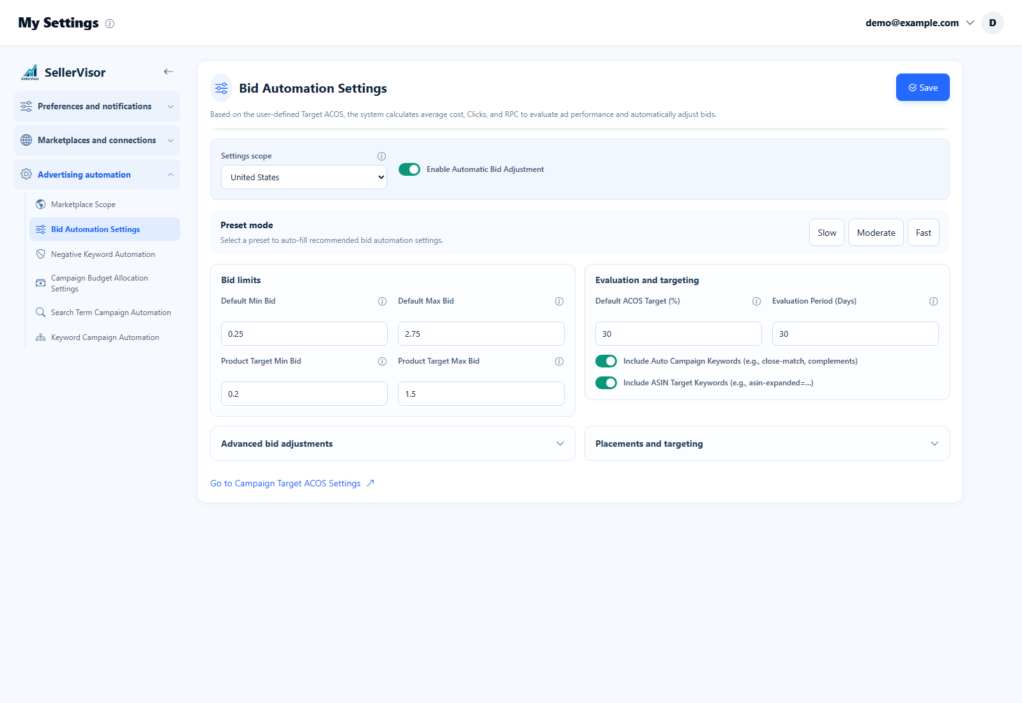Image resolution: width=1022 pixels, height=703 pixels.
Task: Click the Save button
Action: tap(923, 88)
